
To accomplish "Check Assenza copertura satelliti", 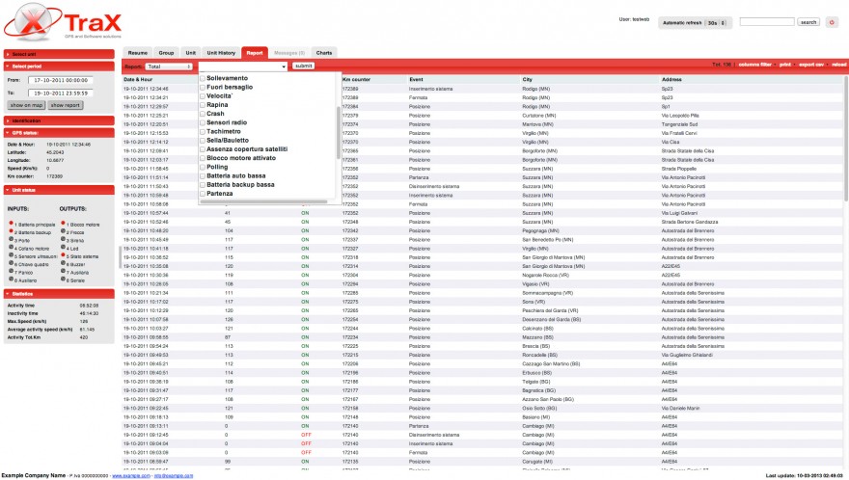I will coord(203,149).
